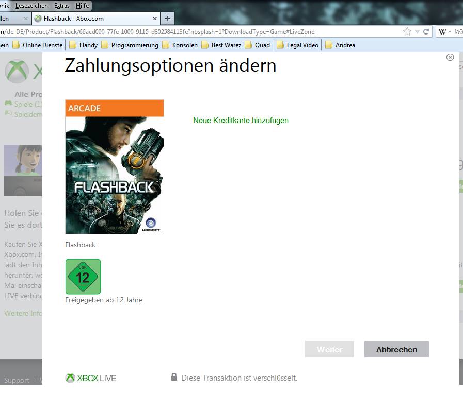Image resolution: width=463 pixels, height=394 pixels.
Task: Open the Hilfe menu
Action: point(82,6)
